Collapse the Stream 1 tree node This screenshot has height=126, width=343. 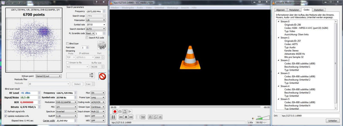[278, 38]
